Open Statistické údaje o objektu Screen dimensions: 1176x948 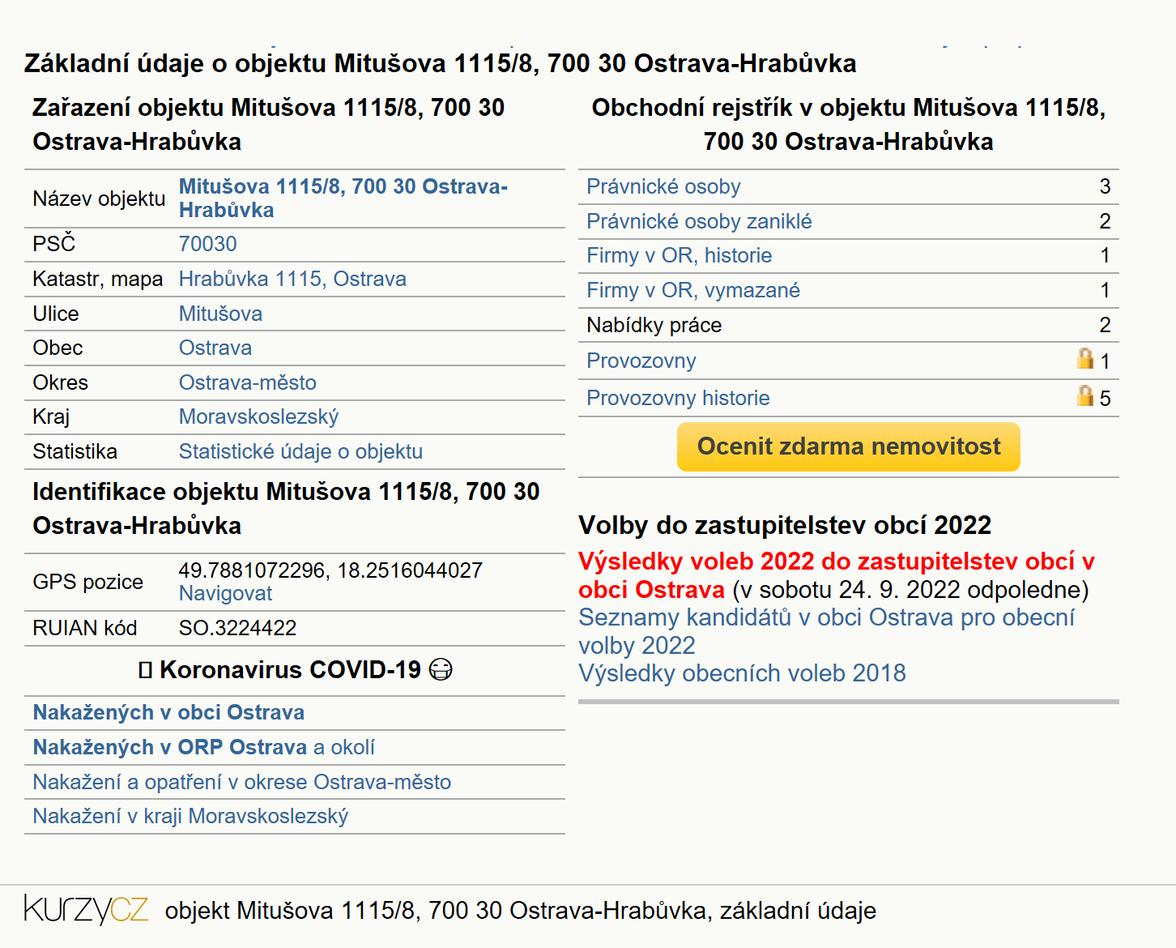(x=300, y=452)
